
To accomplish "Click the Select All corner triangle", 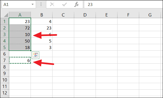I will [6, 15].
